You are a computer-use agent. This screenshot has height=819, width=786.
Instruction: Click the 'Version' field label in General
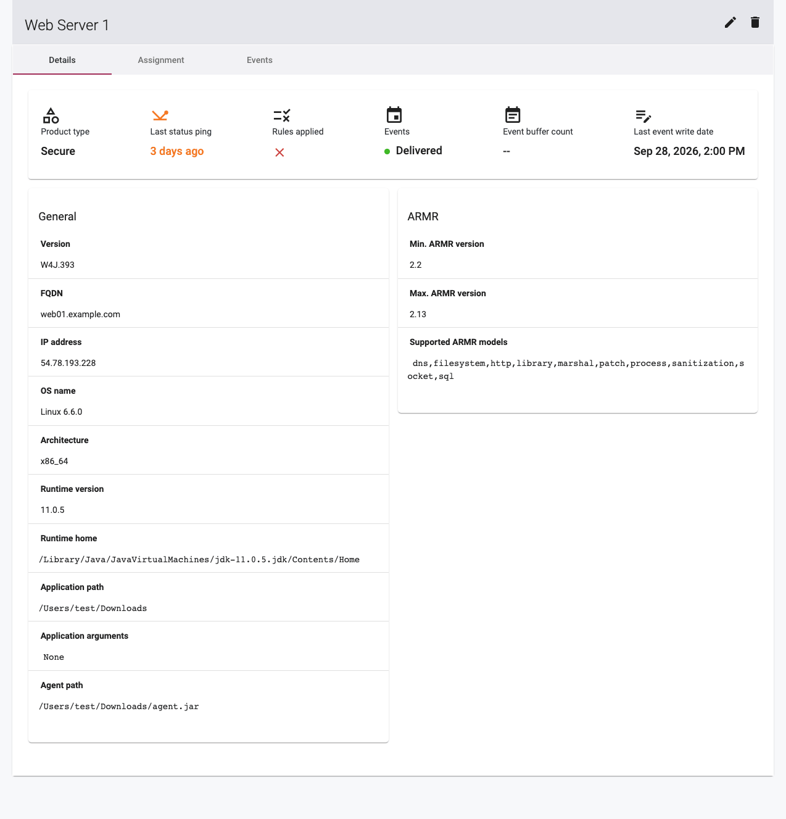56,244
